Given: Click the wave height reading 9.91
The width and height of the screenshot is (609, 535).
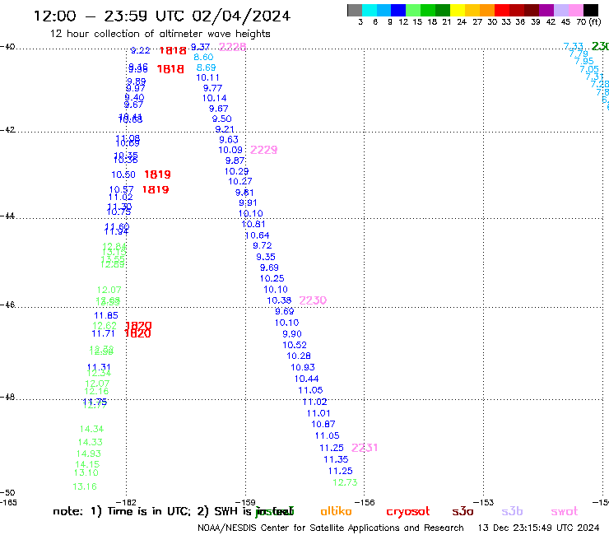Looking at the screenshot, I should tap(248, 202).
